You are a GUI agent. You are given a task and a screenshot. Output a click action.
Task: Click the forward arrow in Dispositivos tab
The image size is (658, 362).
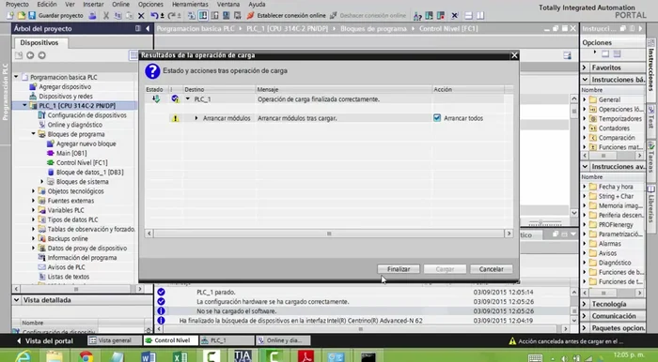pyautogui.click(x=42, y=55)
